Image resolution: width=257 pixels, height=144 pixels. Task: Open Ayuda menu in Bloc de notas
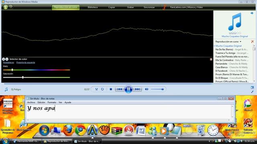(x=68, y=102)
